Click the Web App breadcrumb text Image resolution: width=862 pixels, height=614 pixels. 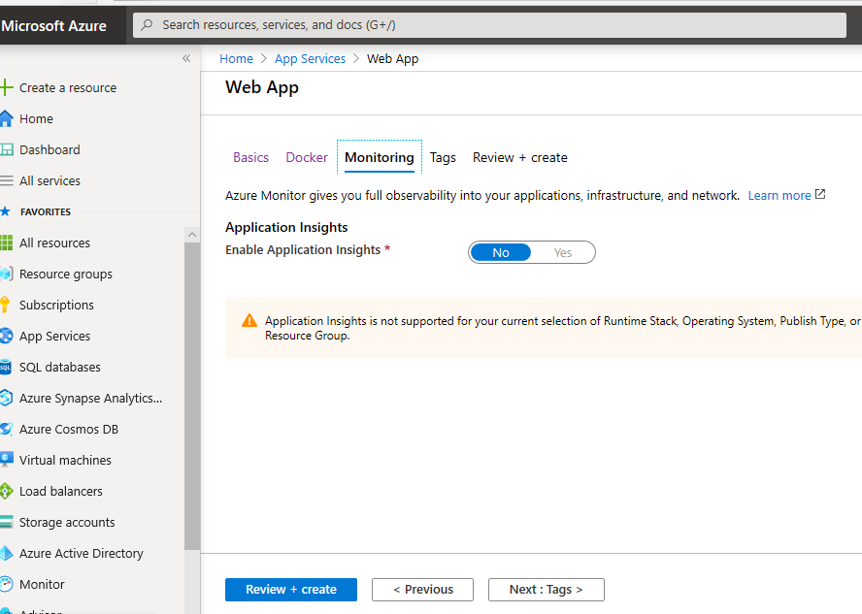[x=392, y=59]
